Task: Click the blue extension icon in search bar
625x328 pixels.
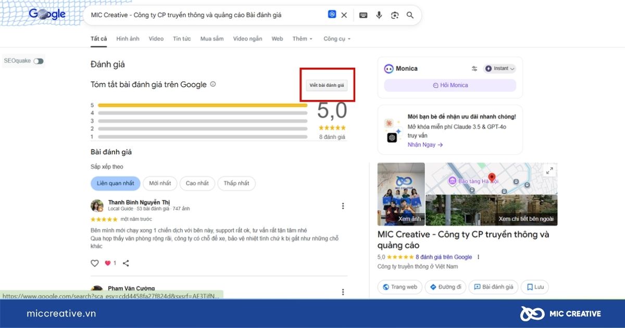Action: click(x=332, y=15)
